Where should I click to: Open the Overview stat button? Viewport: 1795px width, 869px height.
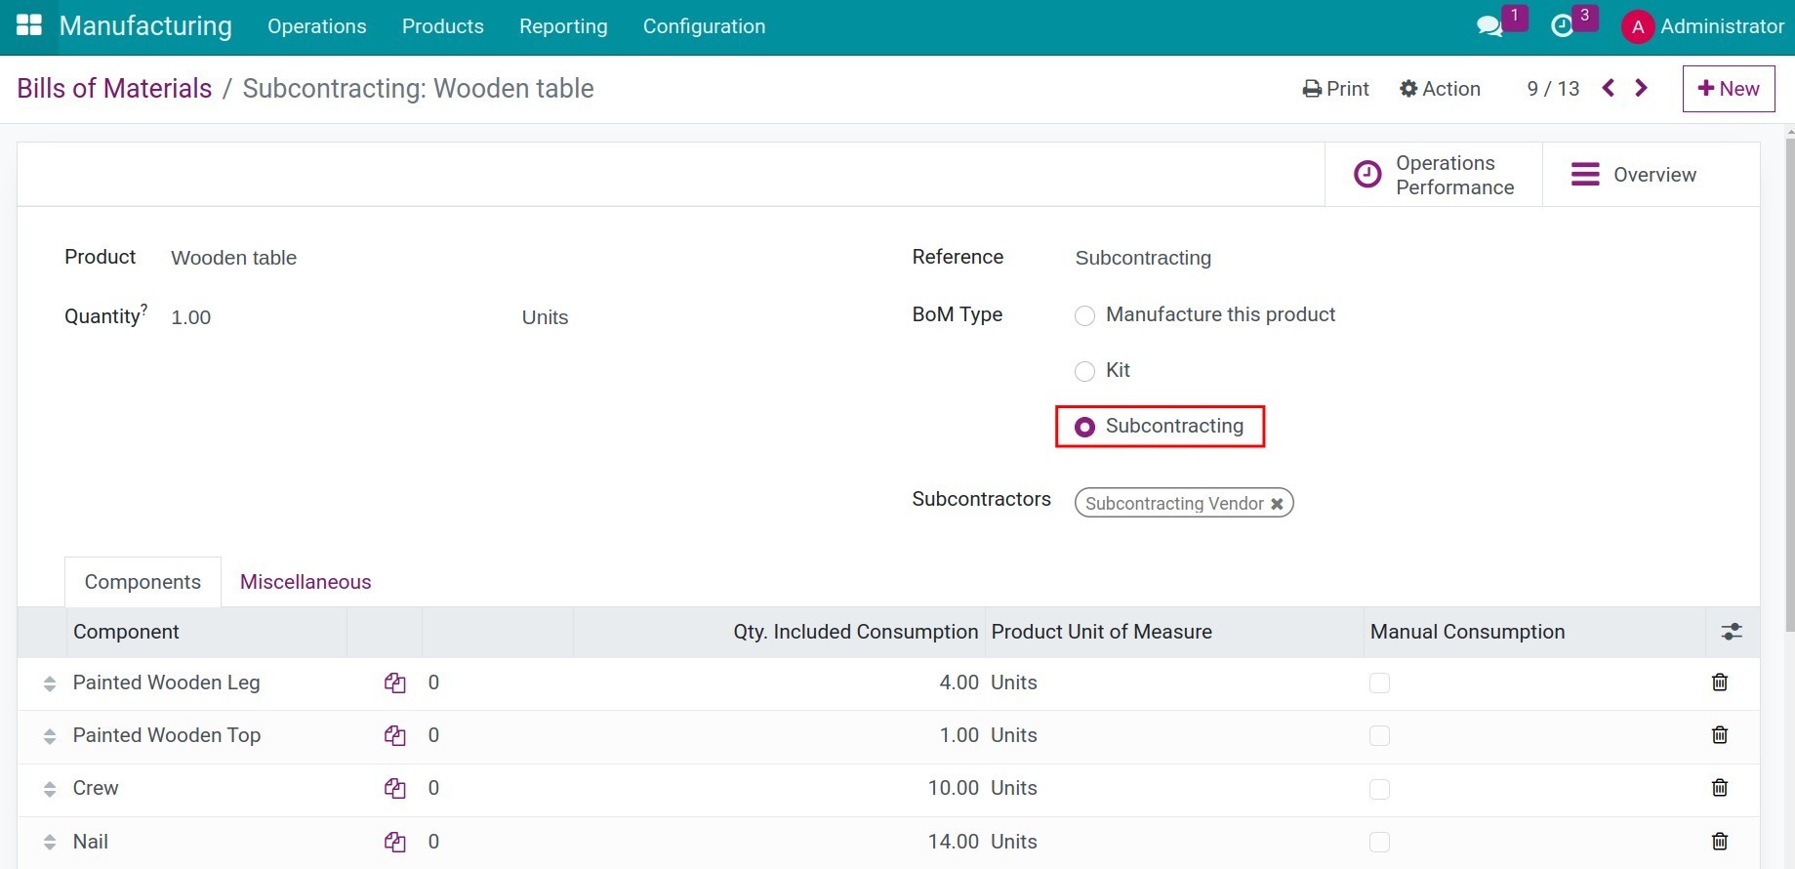[x=1652, y=175]
